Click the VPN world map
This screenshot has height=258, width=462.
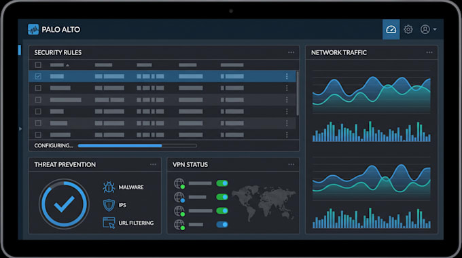pos(264,203)
